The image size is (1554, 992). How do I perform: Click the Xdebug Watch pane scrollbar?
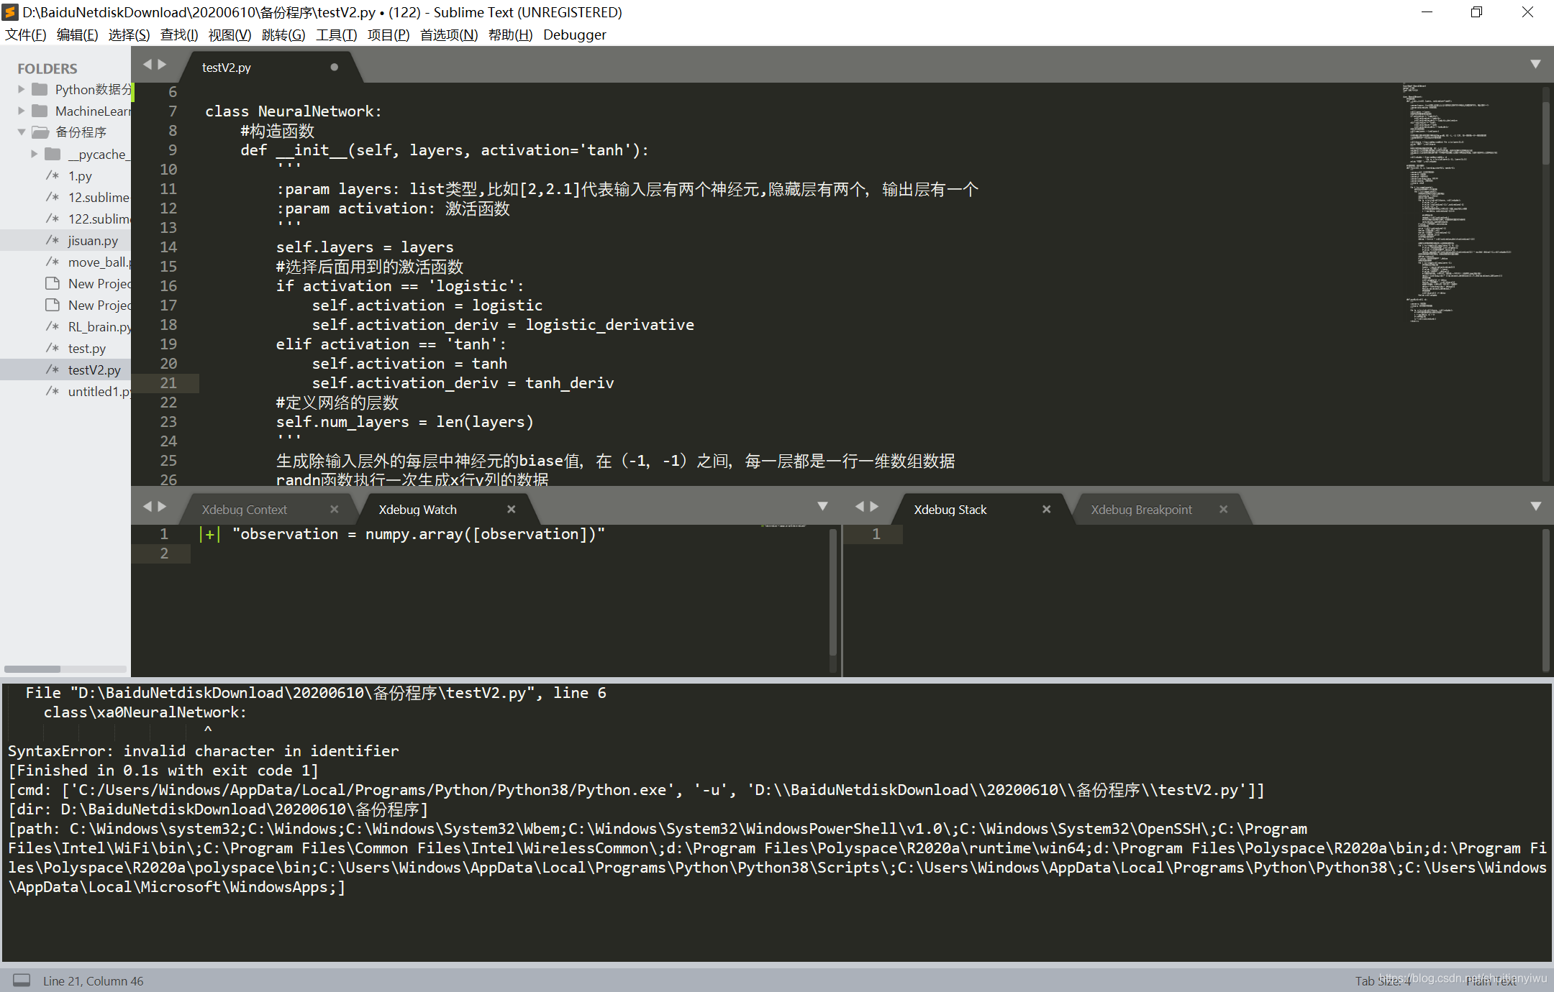coord(833,593)
